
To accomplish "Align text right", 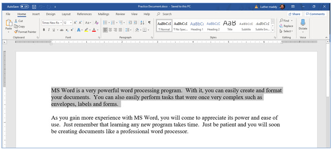I will pyautogui.click(x=115, y=30).
